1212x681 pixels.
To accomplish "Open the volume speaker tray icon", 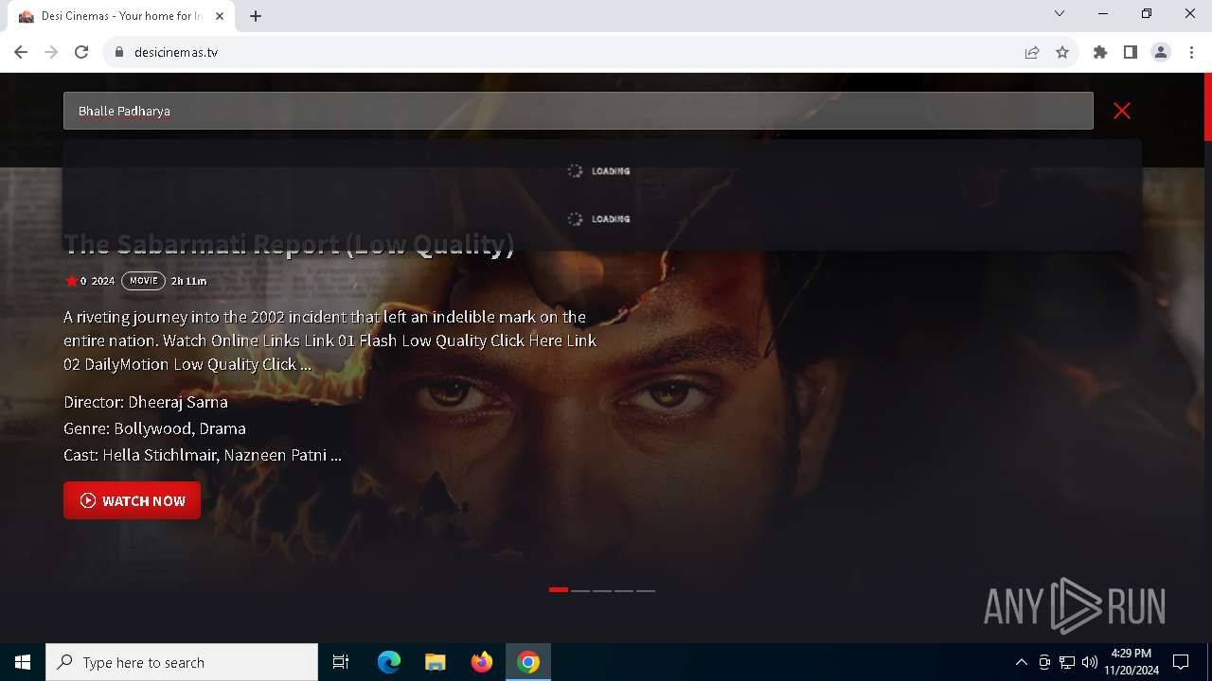I will pyautogui.click(x=1090, y=662).
